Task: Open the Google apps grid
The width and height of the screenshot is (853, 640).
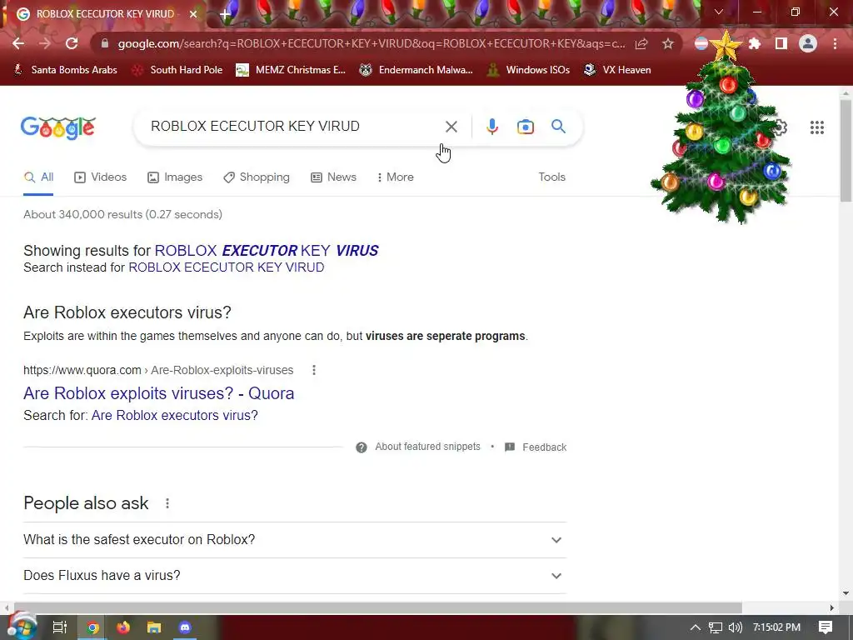Action: pos(816,127)
